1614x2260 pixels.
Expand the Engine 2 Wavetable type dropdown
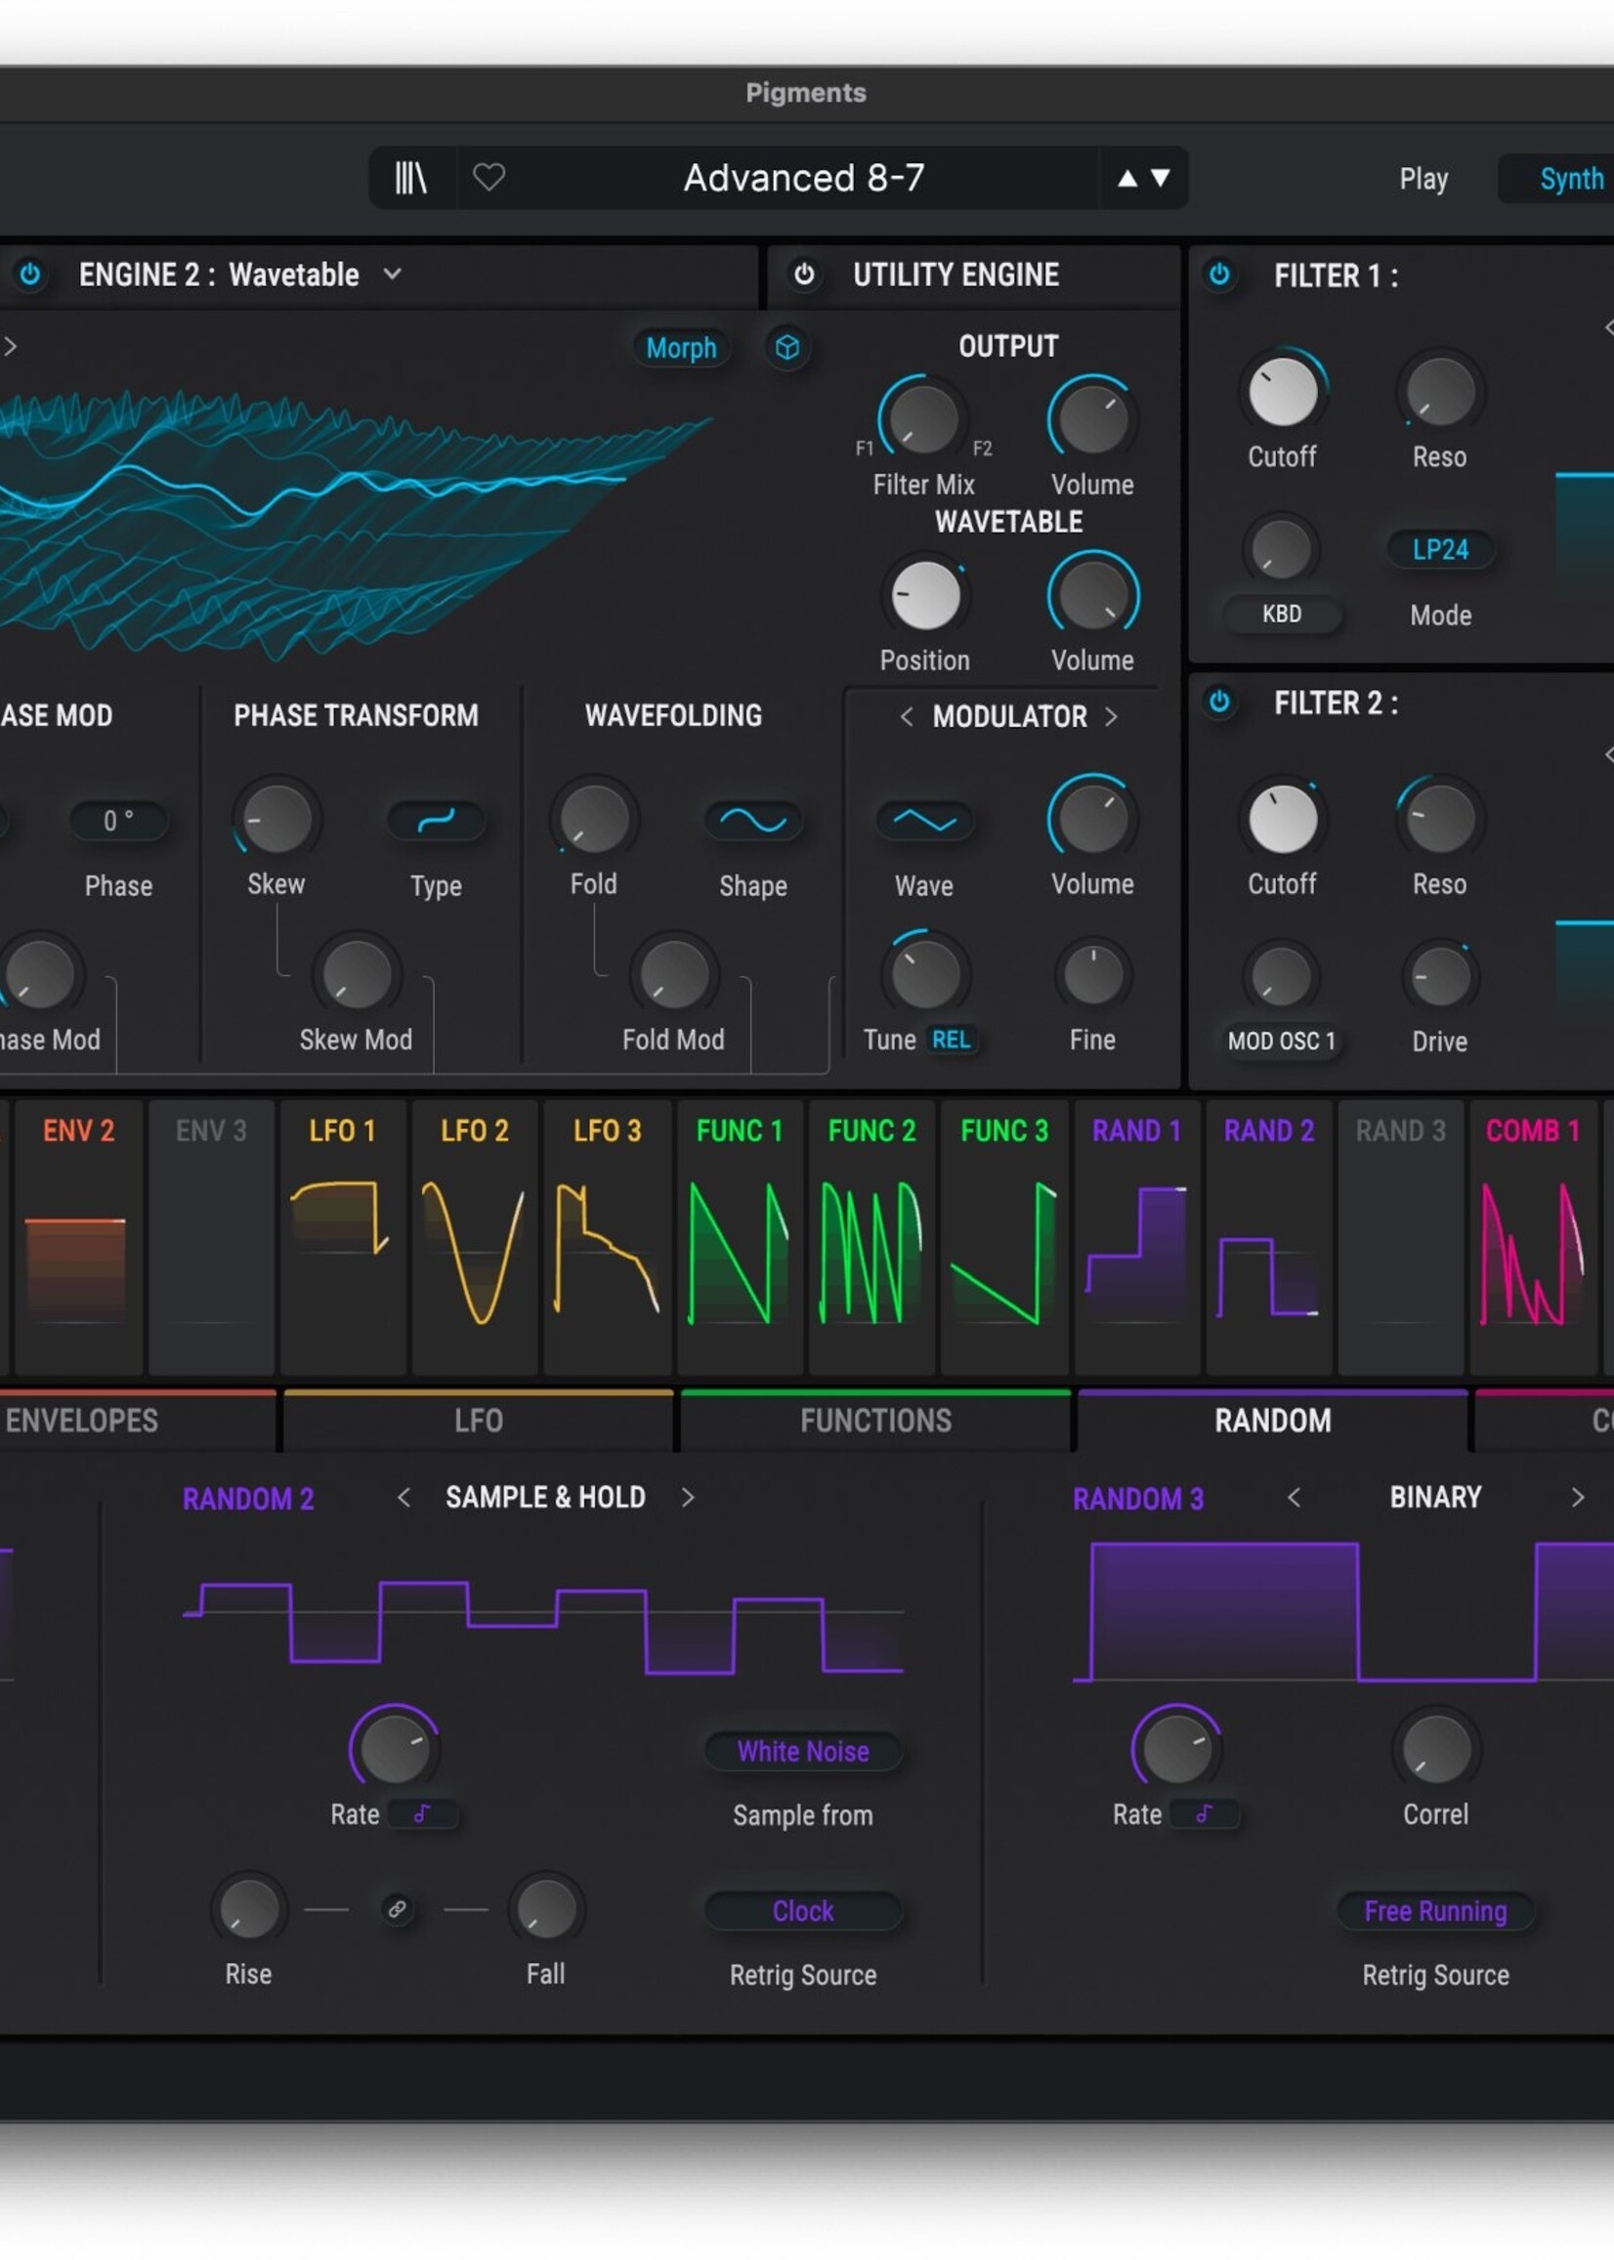pyautogui.click(x=393, y=274)
